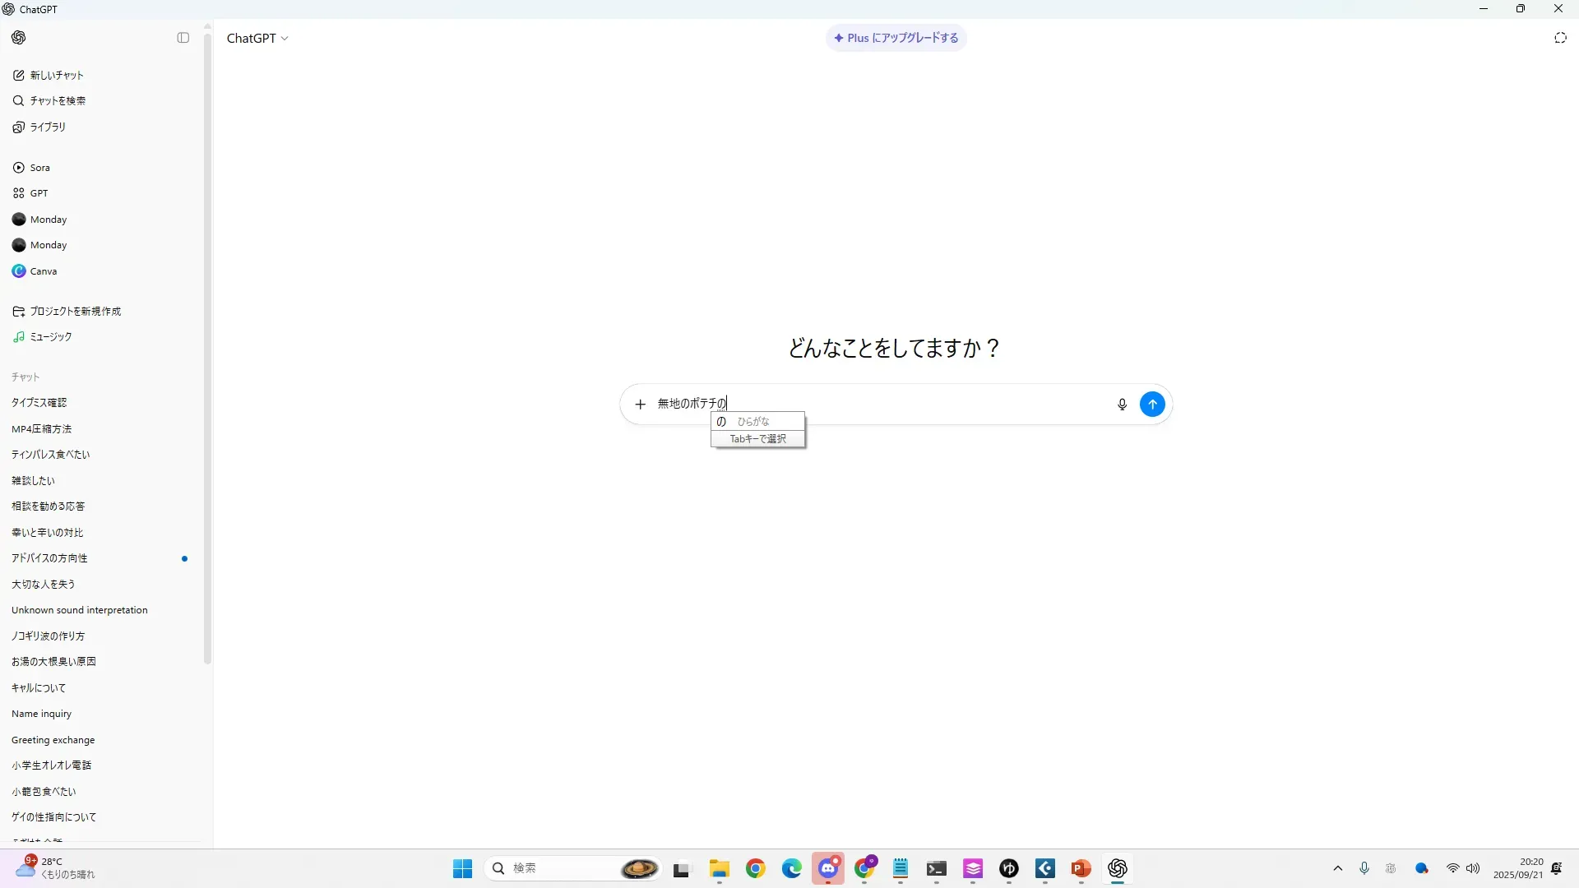Open the アドバイスの方向性 chat
This screenshot has height=888, width=1579.
[49, 558]
